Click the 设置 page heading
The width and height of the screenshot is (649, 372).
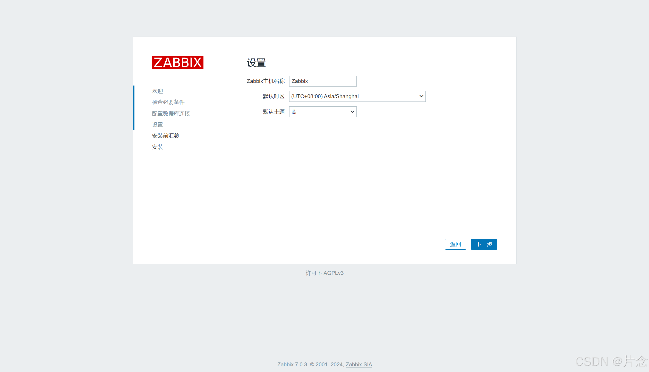coord(256,63)
